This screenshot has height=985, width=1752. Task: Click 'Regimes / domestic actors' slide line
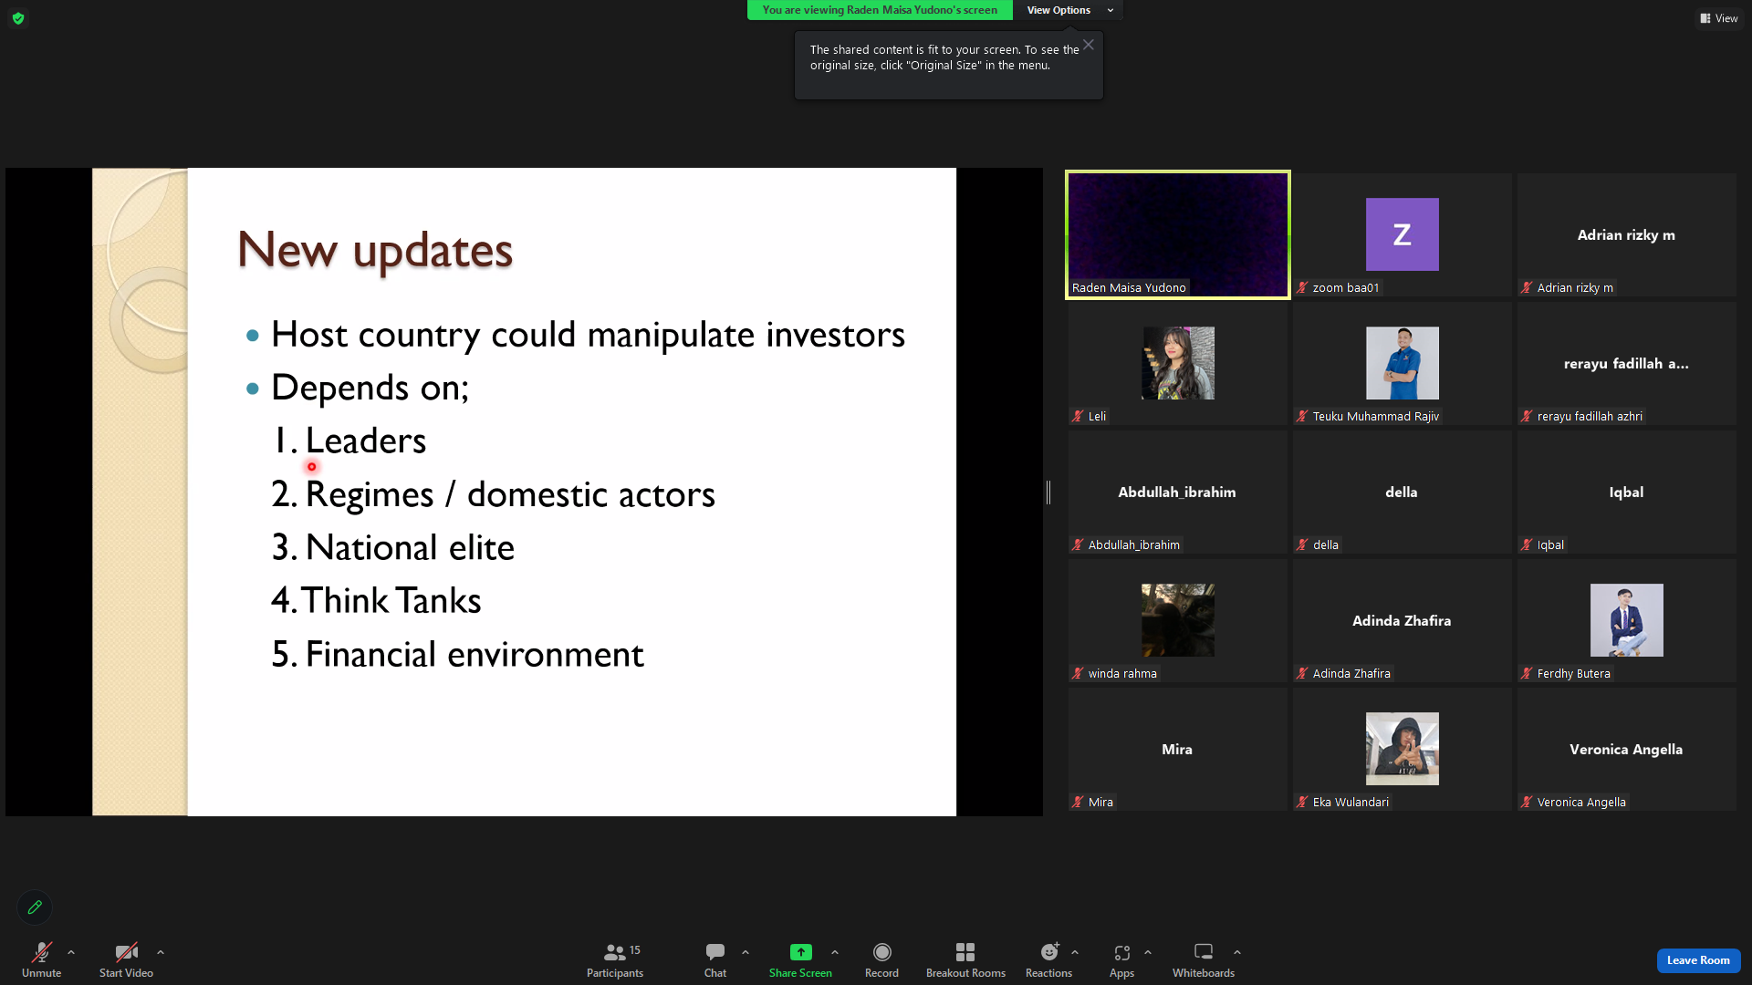pyautogui.click(x=493, y=494)
